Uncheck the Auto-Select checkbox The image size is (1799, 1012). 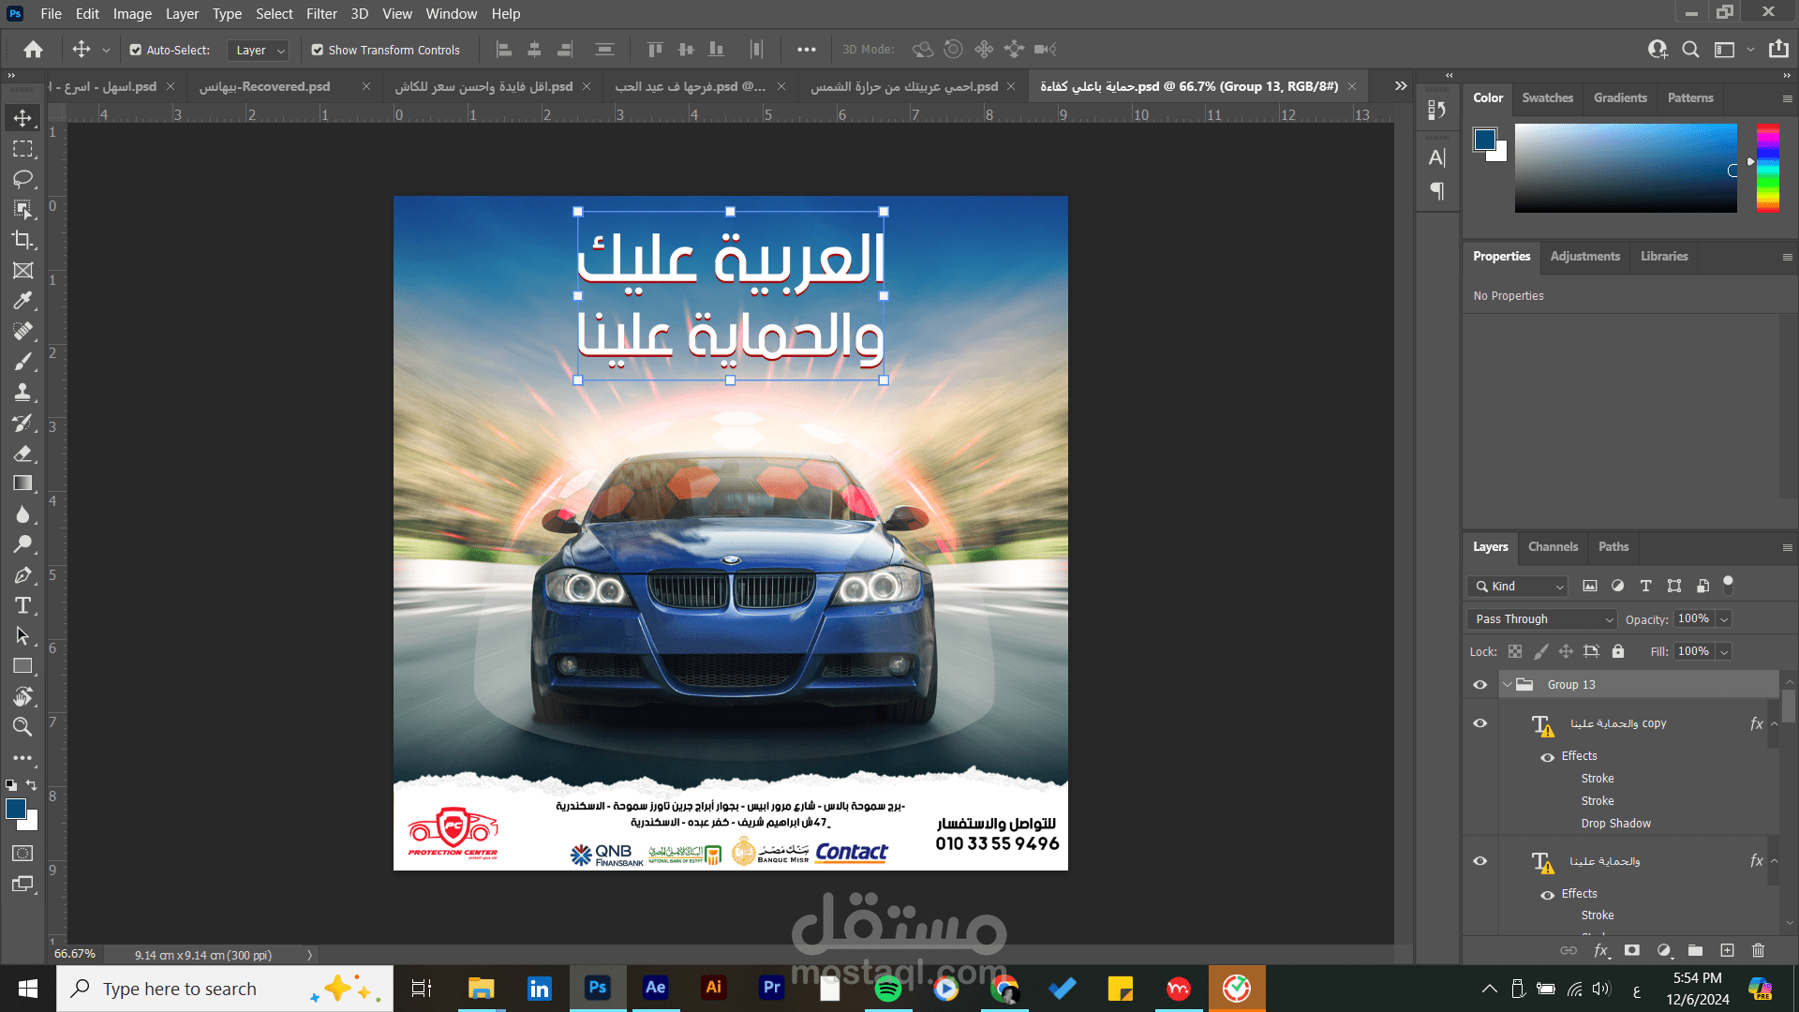[136, 50]
